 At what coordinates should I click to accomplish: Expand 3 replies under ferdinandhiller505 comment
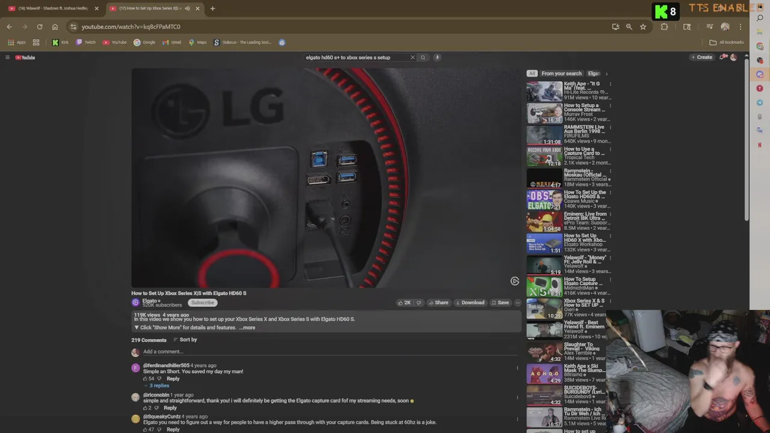(x=157, y=385)
